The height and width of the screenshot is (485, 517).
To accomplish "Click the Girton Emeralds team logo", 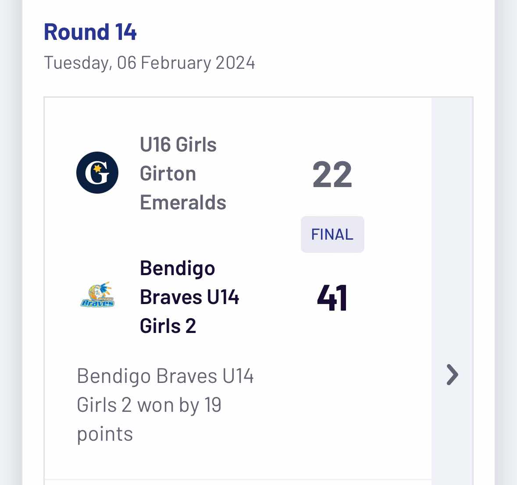I will [97, 173].
